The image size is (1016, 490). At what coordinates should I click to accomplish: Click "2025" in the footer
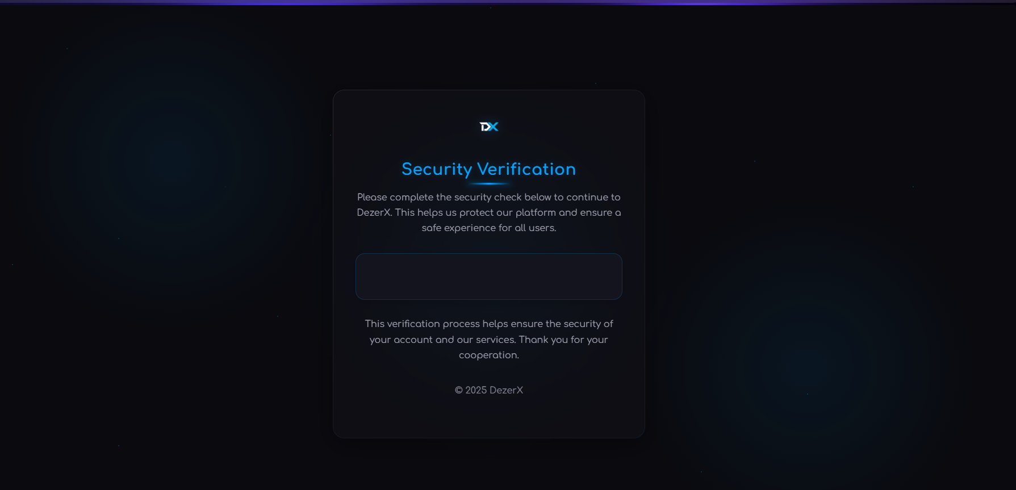tap(476, 391)
